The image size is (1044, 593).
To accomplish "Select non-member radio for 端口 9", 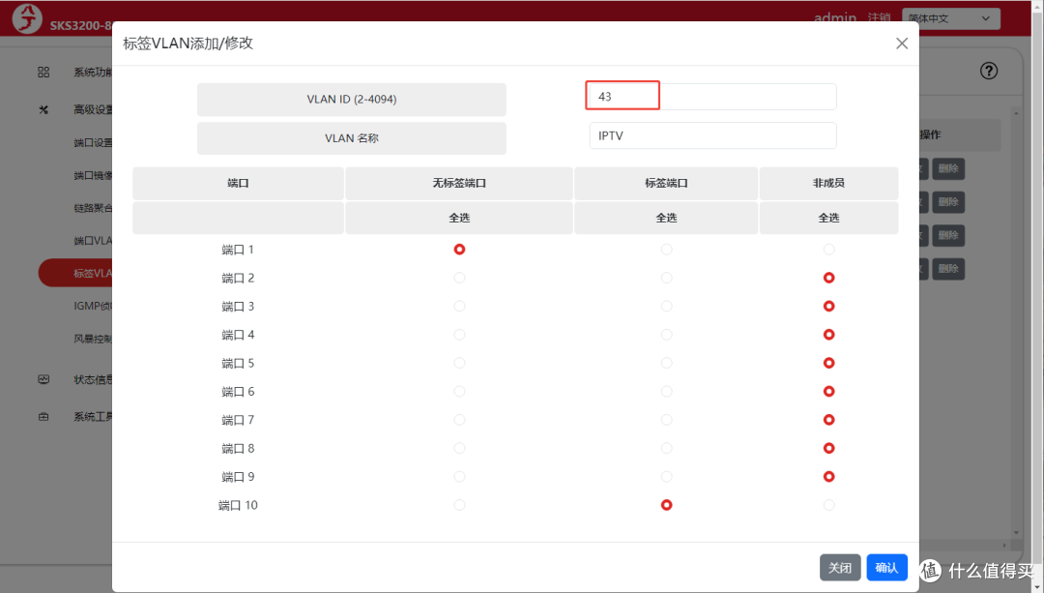I will pos(829,477).
